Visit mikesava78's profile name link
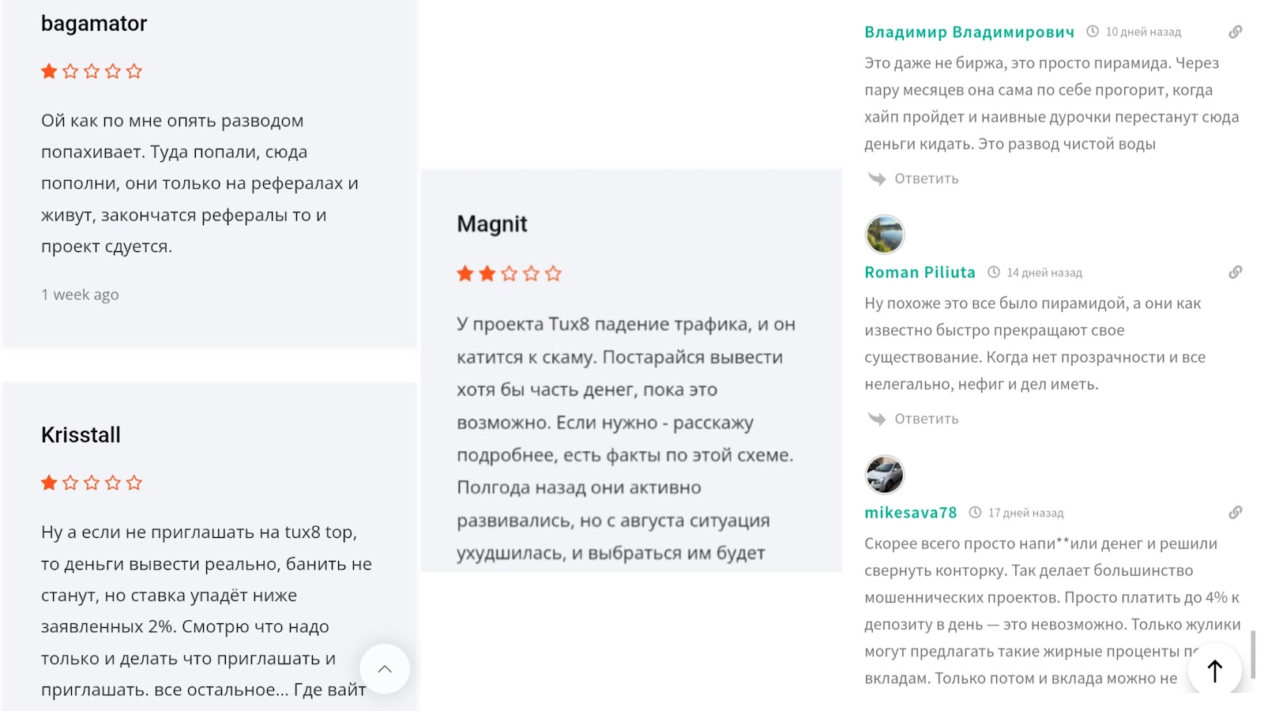Viewport: 1264px width, 711px height. 910,513
